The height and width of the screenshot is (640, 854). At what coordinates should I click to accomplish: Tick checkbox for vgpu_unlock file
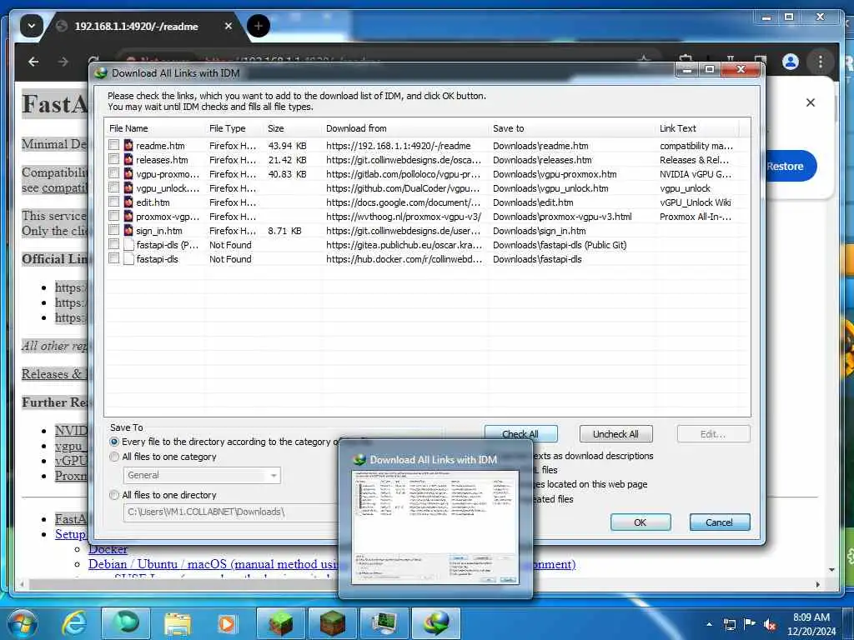point(113,187)
